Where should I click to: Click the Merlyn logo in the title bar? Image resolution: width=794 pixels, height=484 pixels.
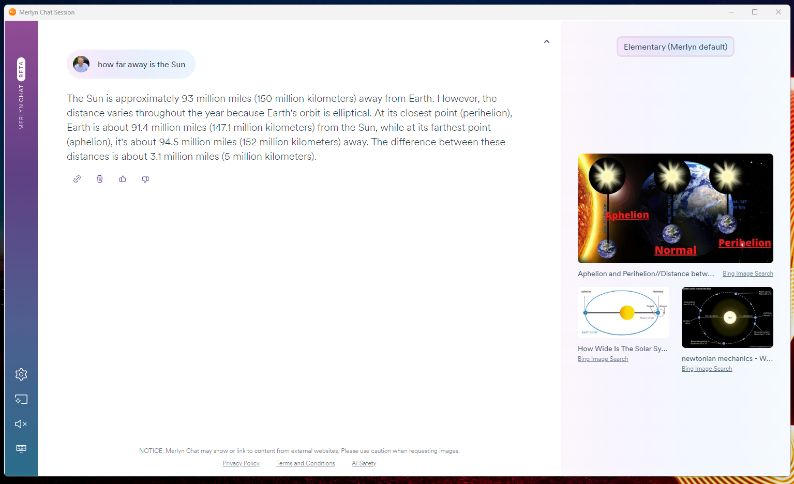click(x=12, y=11)
